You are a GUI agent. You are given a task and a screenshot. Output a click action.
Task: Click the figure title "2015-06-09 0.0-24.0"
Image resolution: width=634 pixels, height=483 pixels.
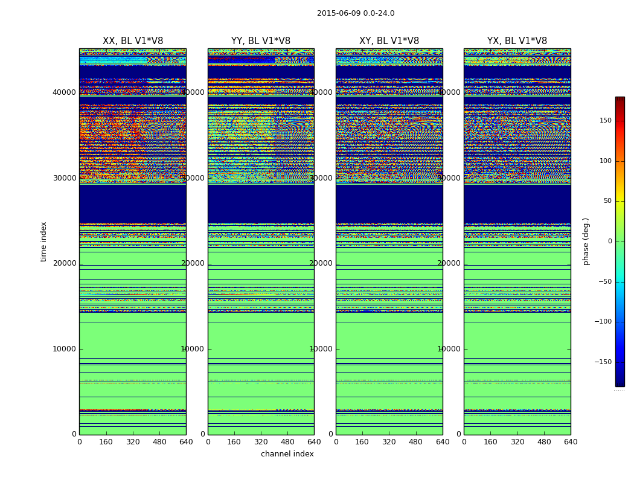coord(356,13)
